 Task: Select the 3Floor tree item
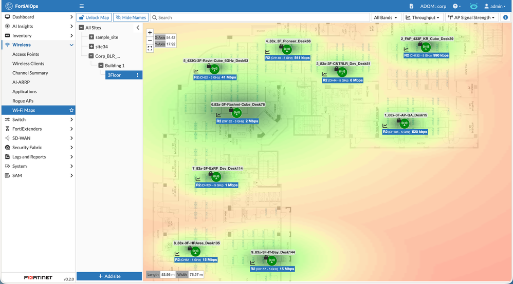tap(124, 75)
